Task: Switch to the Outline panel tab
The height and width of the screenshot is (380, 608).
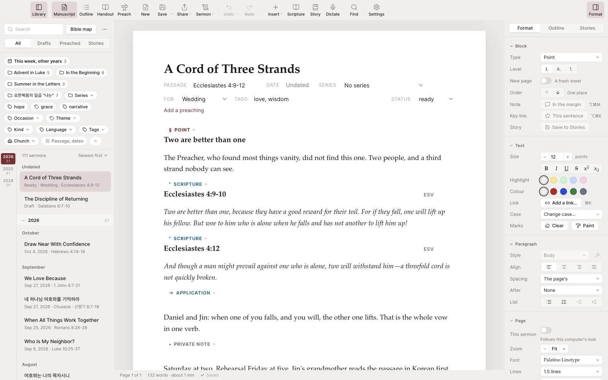Action: coord(556,28)
